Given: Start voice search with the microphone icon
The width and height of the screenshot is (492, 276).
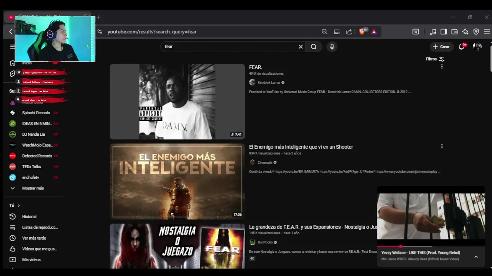Looking at the screenshot, I should (332, 47).
